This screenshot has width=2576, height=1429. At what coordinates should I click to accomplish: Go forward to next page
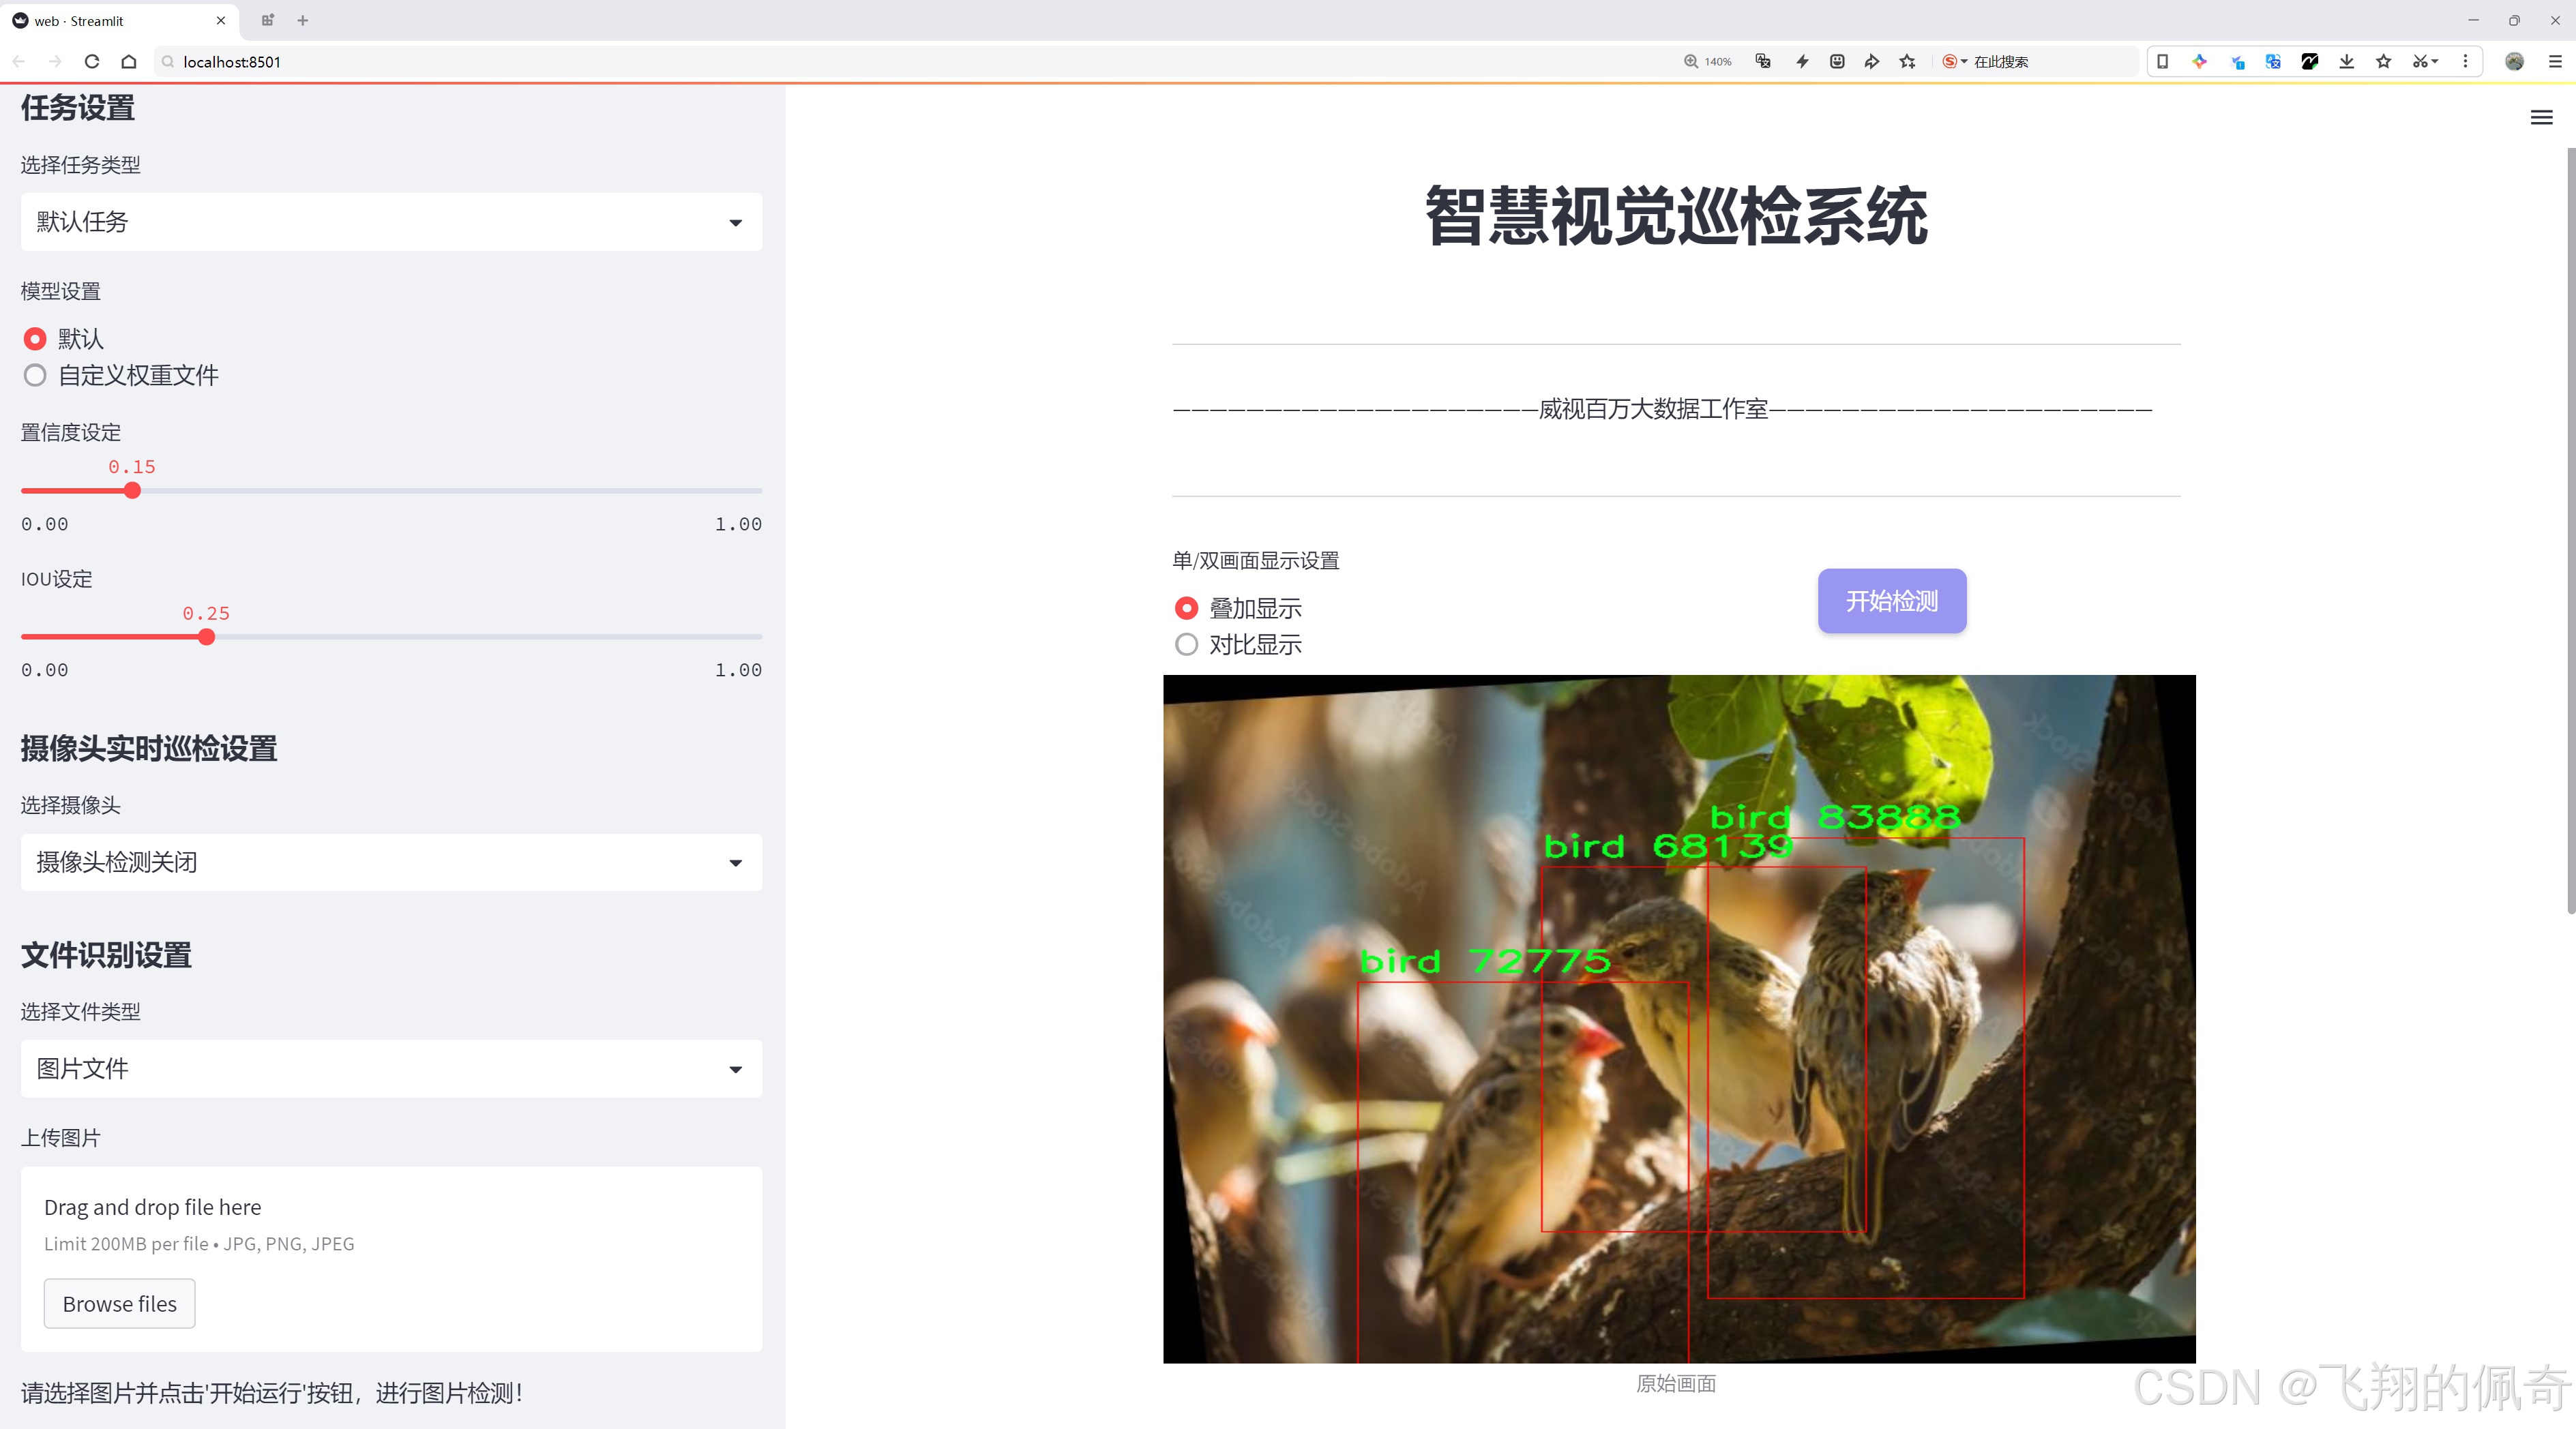click(55, 61)
